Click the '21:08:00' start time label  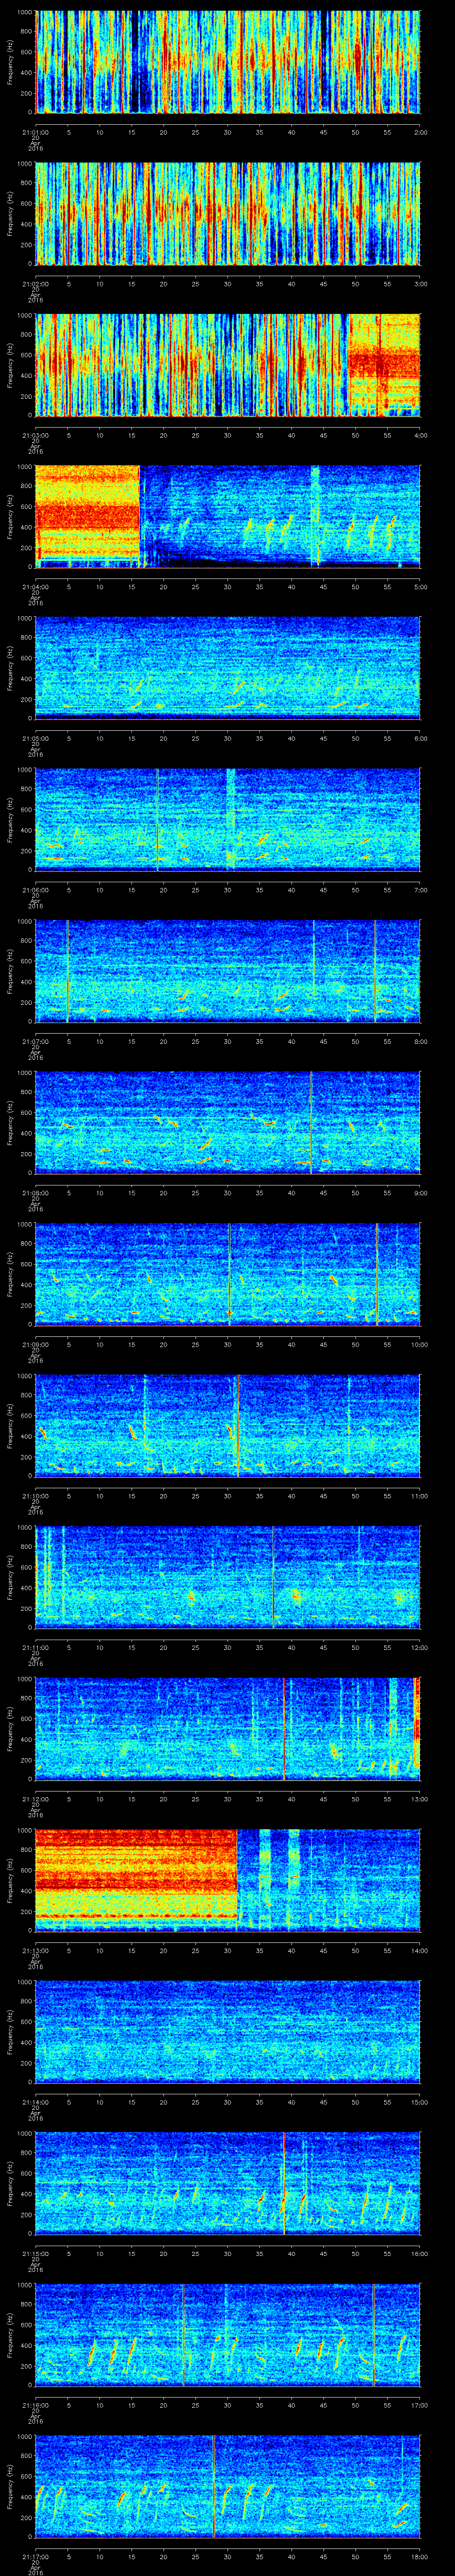(x=36, y=1193)
